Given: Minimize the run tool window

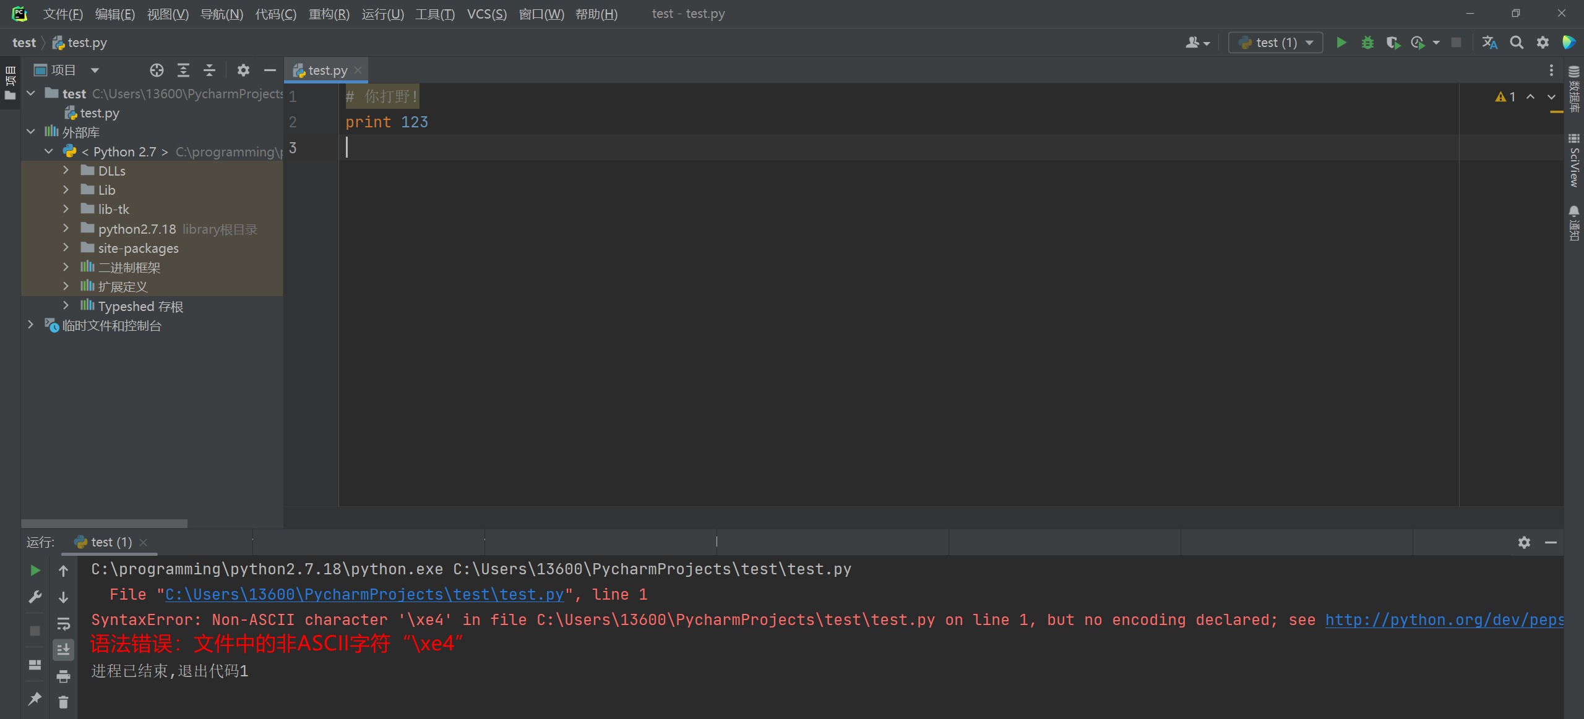Looking at the screenshot, I should click(1551, 542).
